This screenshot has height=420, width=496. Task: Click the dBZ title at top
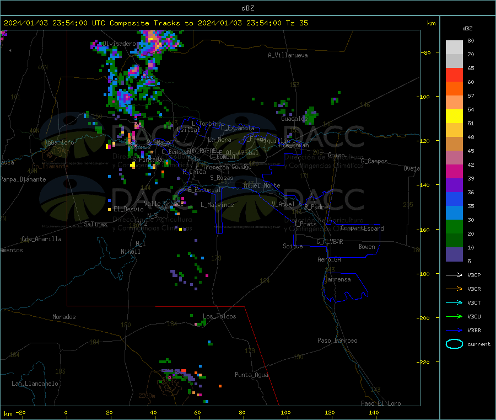click(247, 8)
